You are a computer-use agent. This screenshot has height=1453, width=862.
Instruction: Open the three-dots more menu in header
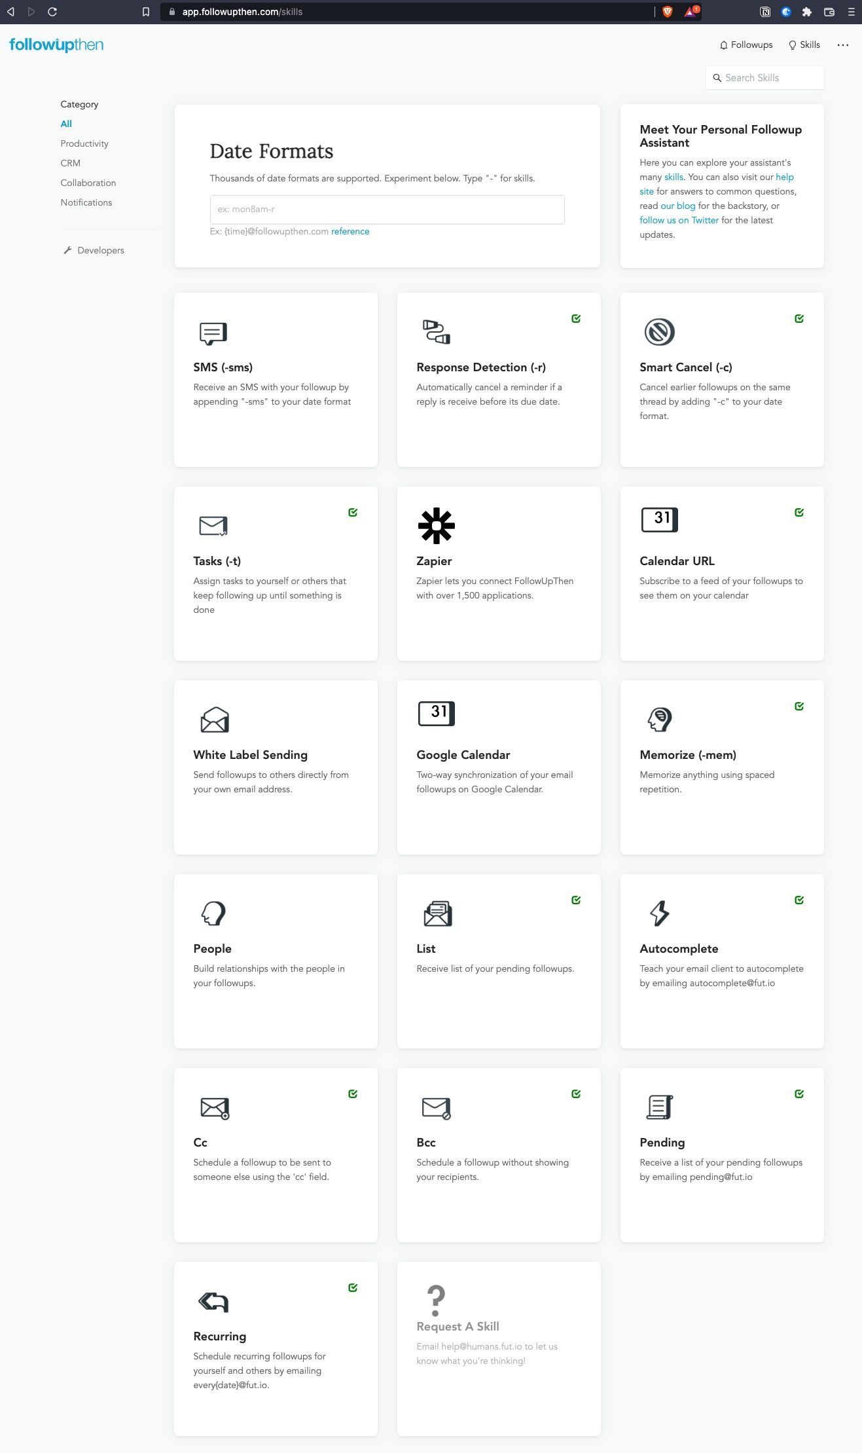842,45
